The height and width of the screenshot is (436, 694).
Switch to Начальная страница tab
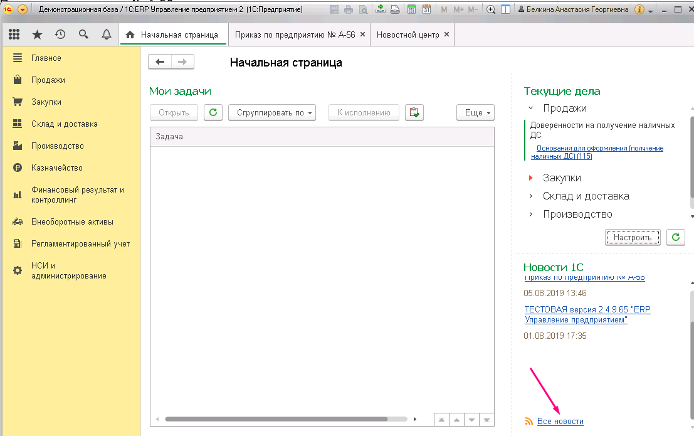[173, 35]
